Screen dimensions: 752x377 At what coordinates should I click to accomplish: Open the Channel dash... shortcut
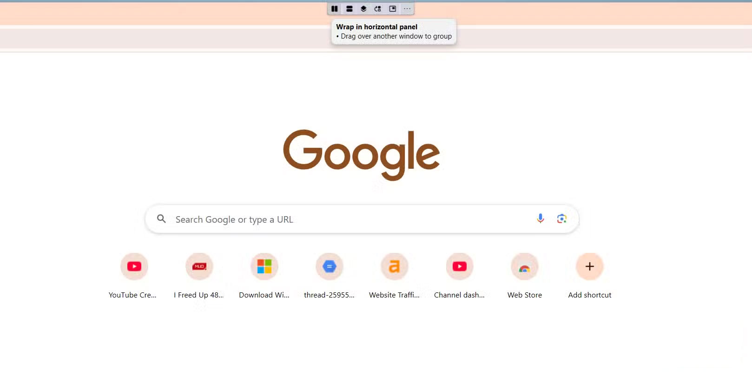459,276
